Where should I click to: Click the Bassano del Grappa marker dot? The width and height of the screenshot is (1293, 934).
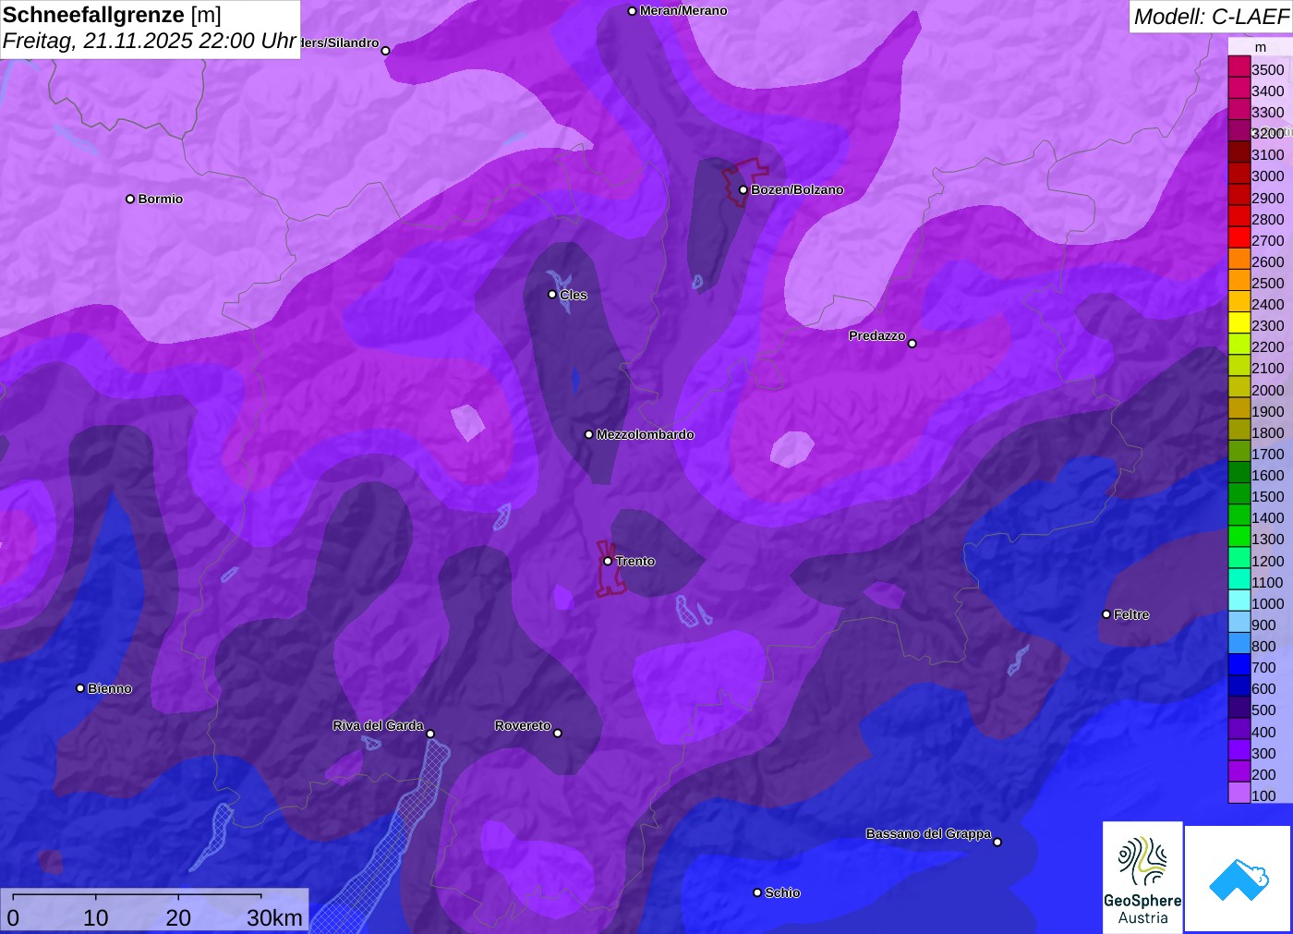coord(997,842)
